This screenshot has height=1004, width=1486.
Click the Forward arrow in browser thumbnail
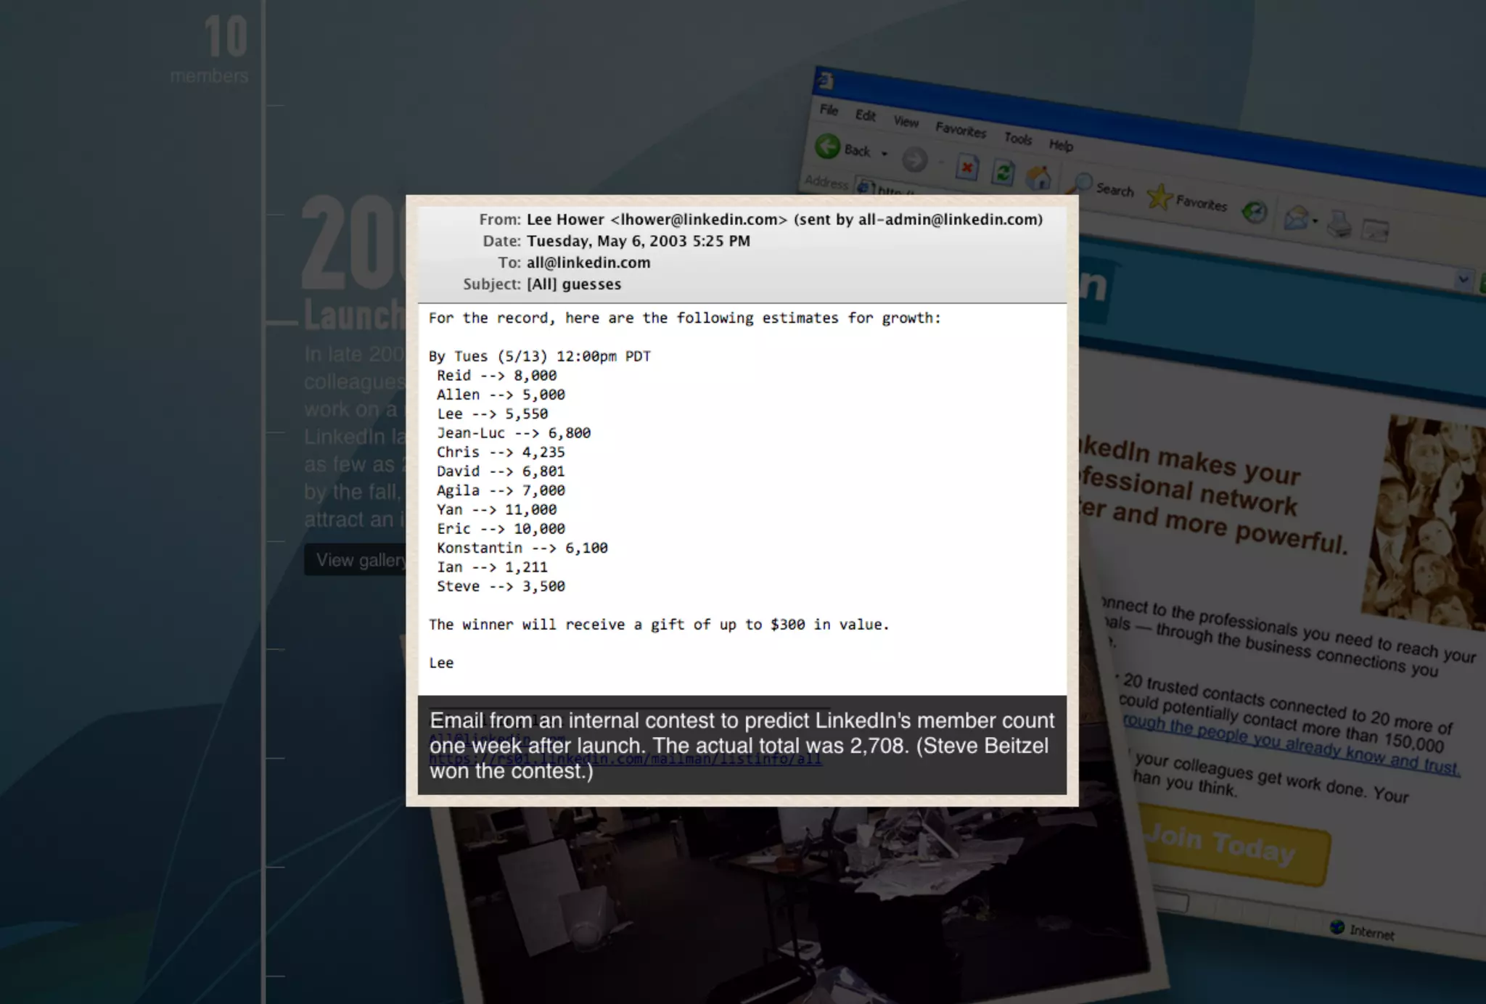914,160
